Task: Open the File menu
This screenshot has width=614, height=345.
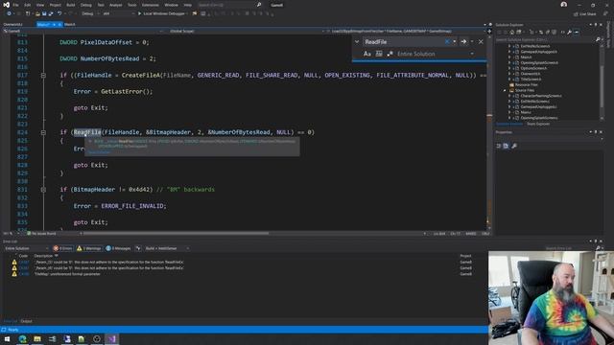Action: [x=15, y=5]
